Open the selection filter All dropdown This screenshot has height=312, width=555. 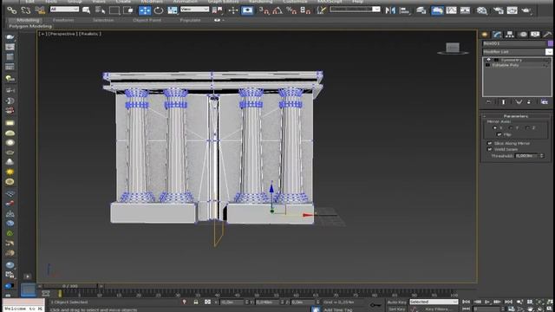point(64,10)
